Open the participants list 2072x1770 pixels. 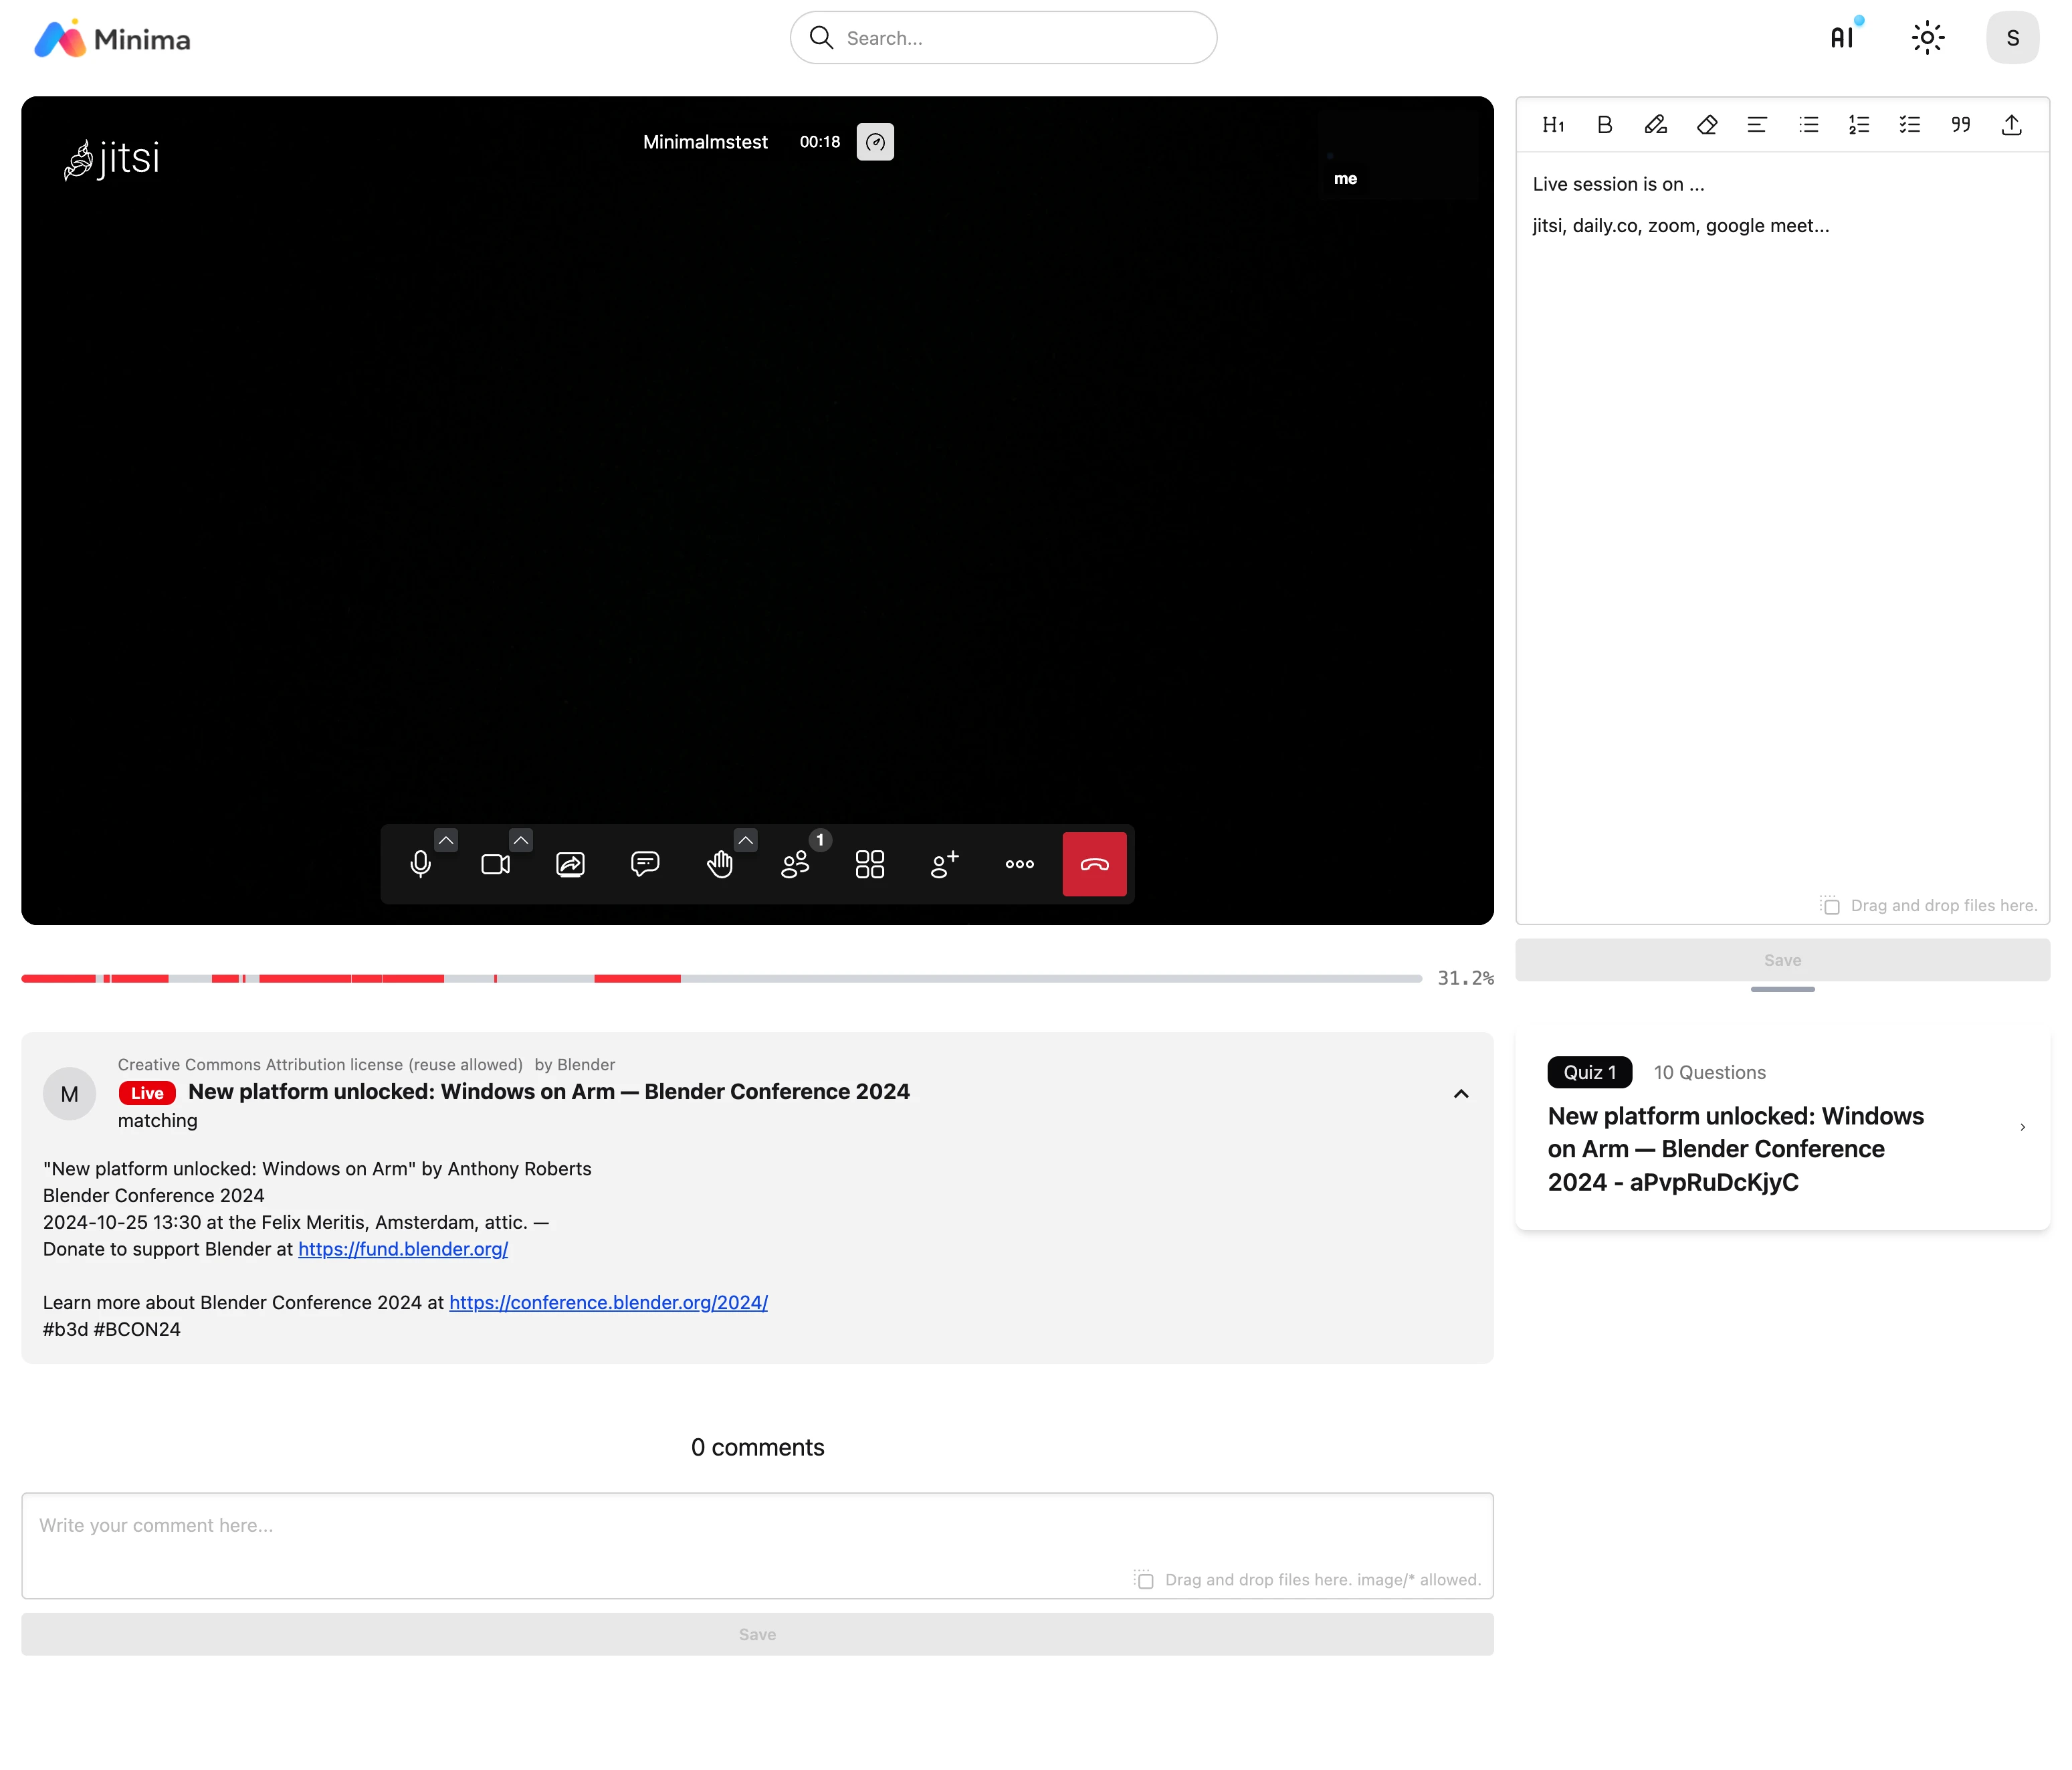(795, 864)
